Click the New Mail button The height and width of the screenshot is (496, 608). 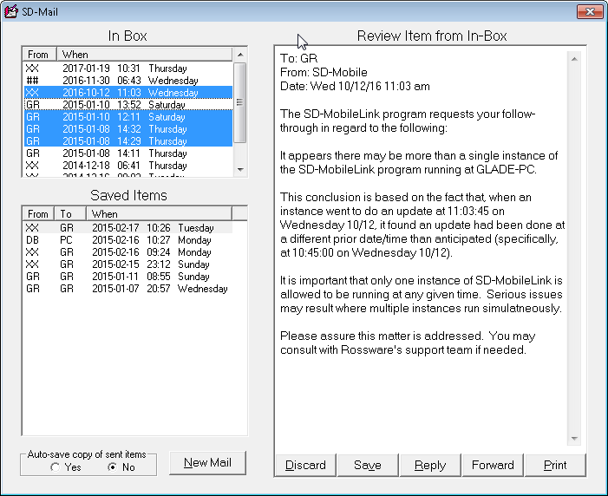point(207,463)
